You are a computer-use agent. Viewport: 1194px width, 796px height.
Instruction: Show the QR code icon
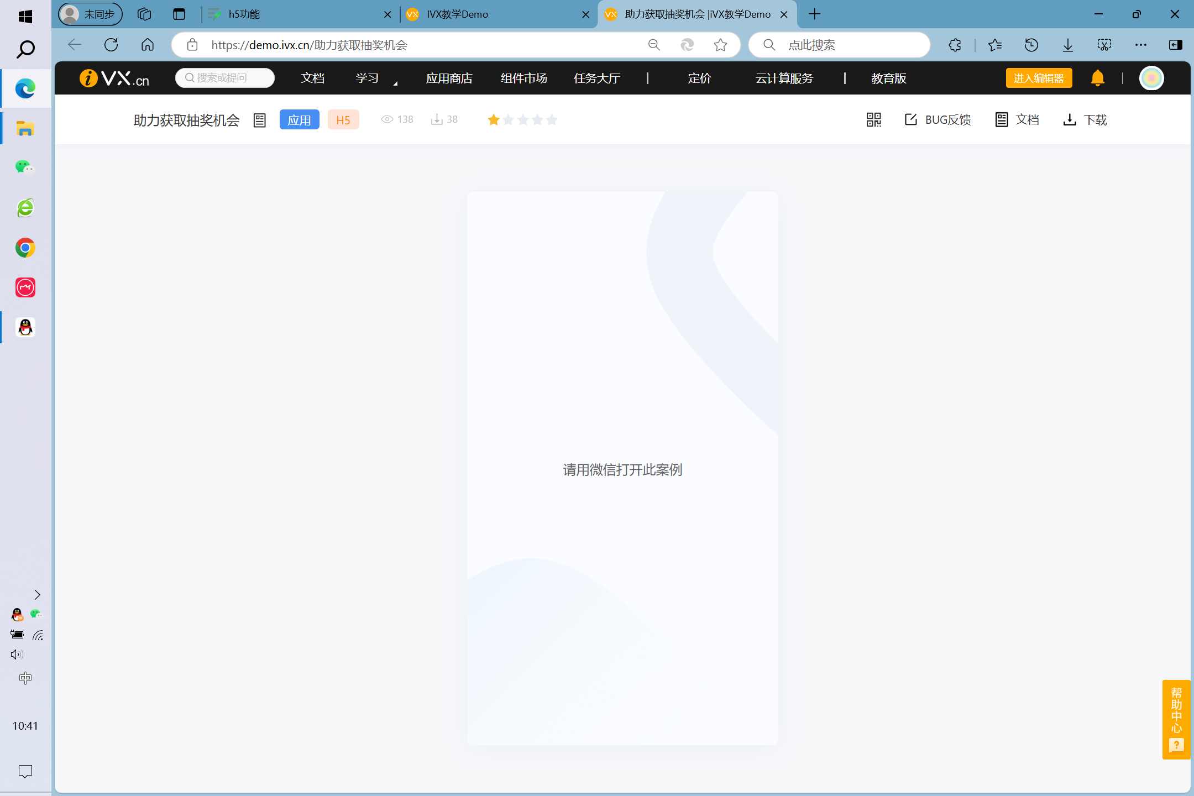coord(874,119)
